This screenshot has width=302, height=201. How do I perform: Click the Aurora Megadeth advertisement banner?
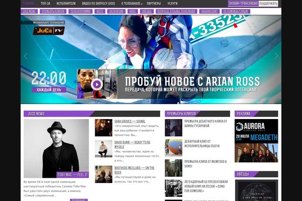coord(256,141)
